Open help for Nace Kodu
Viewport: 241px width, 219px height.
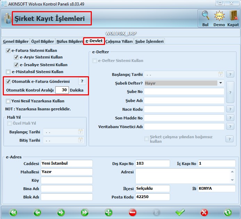click(230, 109)
